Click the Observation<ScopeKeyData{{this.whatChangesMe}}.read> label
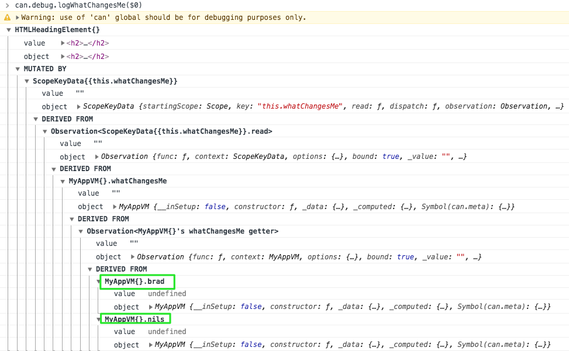This screenshot has width=569, height=351. tap(161, 131)
